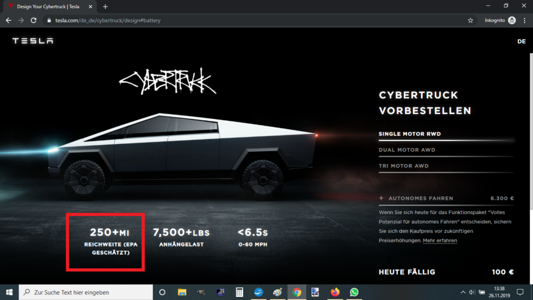Image resolution: width=533 pixels, height=300 pixels.
Task: Open File Explorer from taskbar
Action: pyautogui.click(x=182, y=292)
